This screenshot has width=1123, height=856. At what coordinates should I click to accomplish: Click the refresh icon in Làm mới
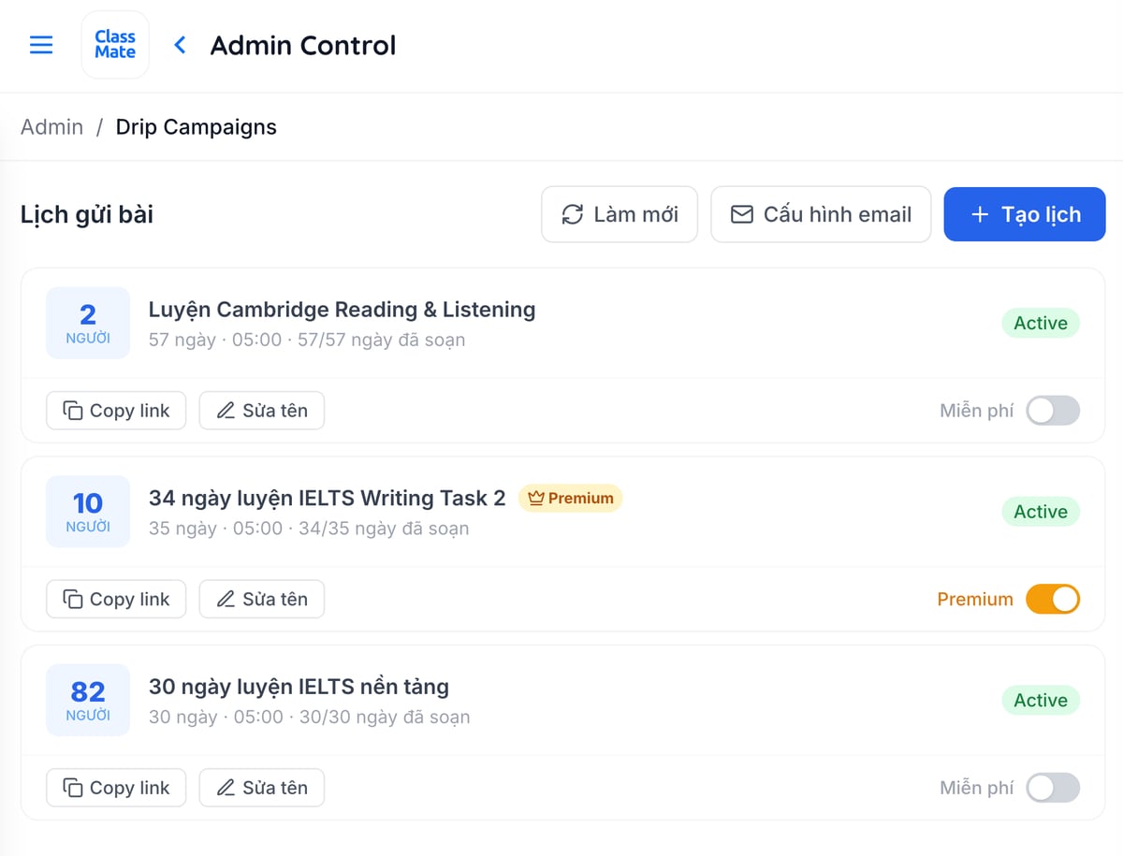[x=572, y=214]
